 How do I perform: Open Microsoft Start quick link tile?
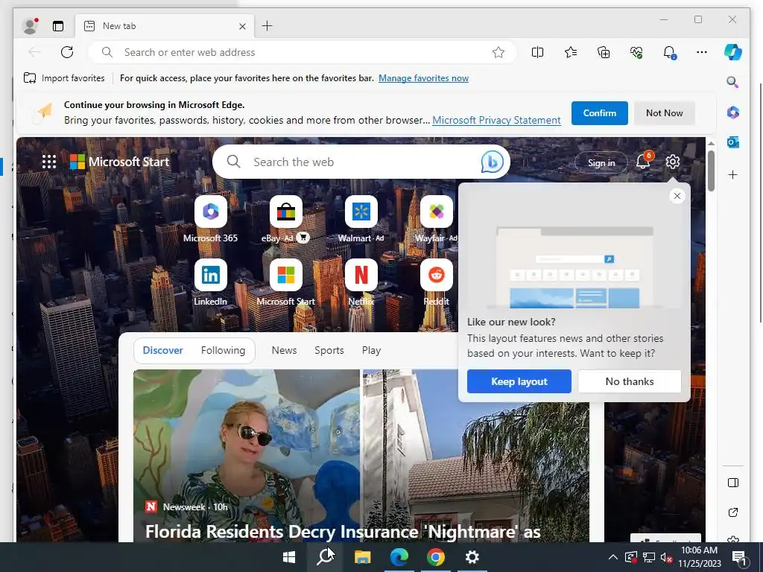(x=285, y=282)
